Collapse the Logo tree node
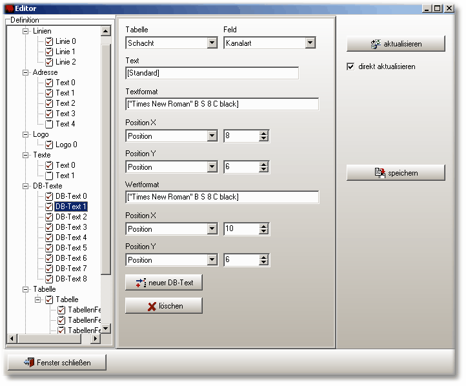Screen dimensions: 466x386 [26, 134]
